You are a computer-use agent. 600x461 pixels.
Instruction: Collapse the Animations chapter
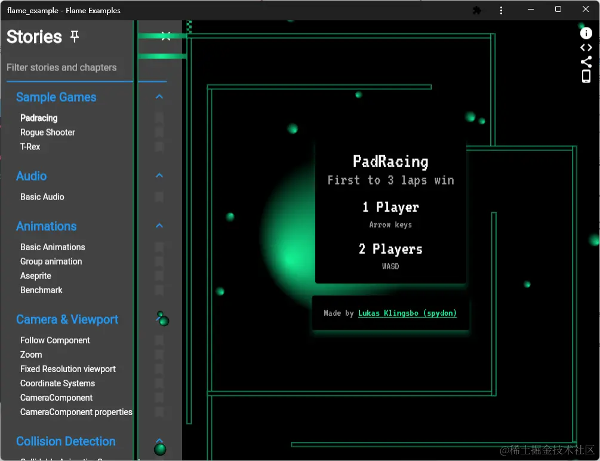point(159,226)
